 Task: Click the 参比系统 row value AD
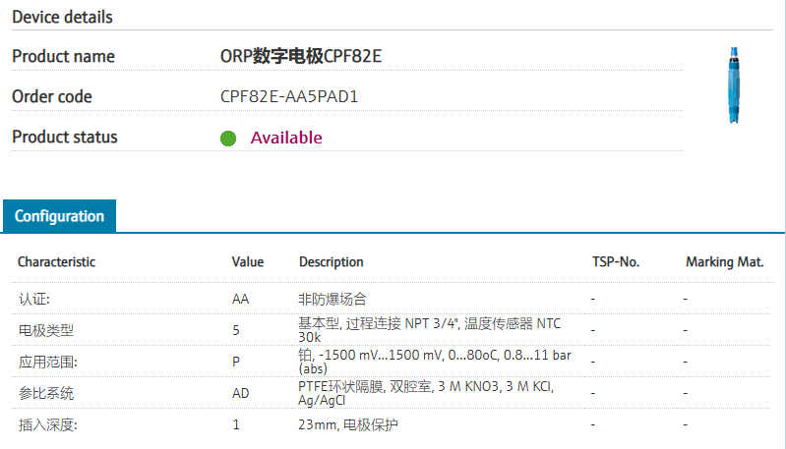pos(240,393)
